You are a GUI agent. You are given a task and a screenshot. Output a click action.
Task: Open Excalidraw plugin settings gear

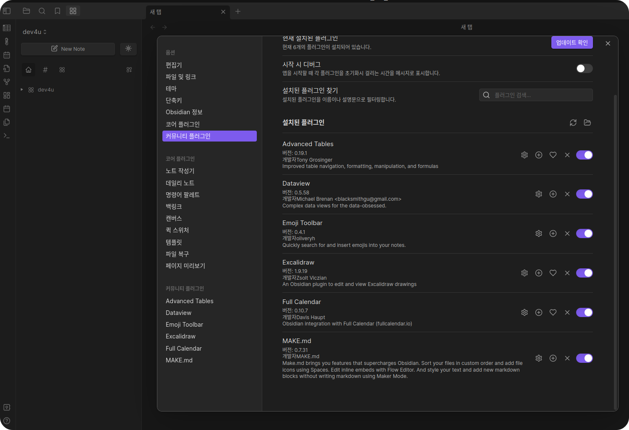(x=525, y=273)
